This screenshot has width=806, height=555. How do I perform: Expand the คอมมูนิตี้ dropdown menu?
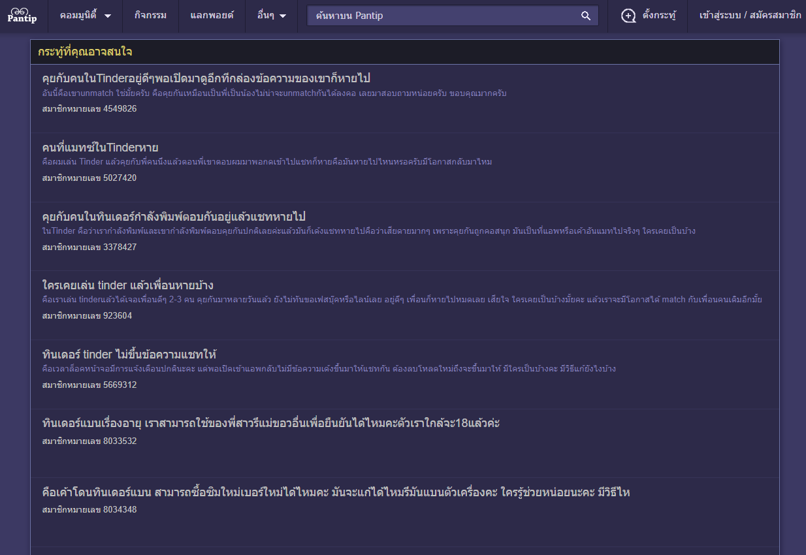(85, 16)
